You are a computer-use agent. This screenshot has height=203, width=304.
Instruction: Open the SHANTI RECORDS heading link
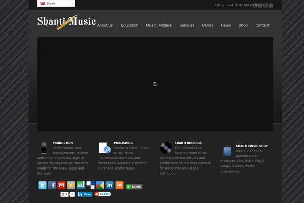click(188, 143)
